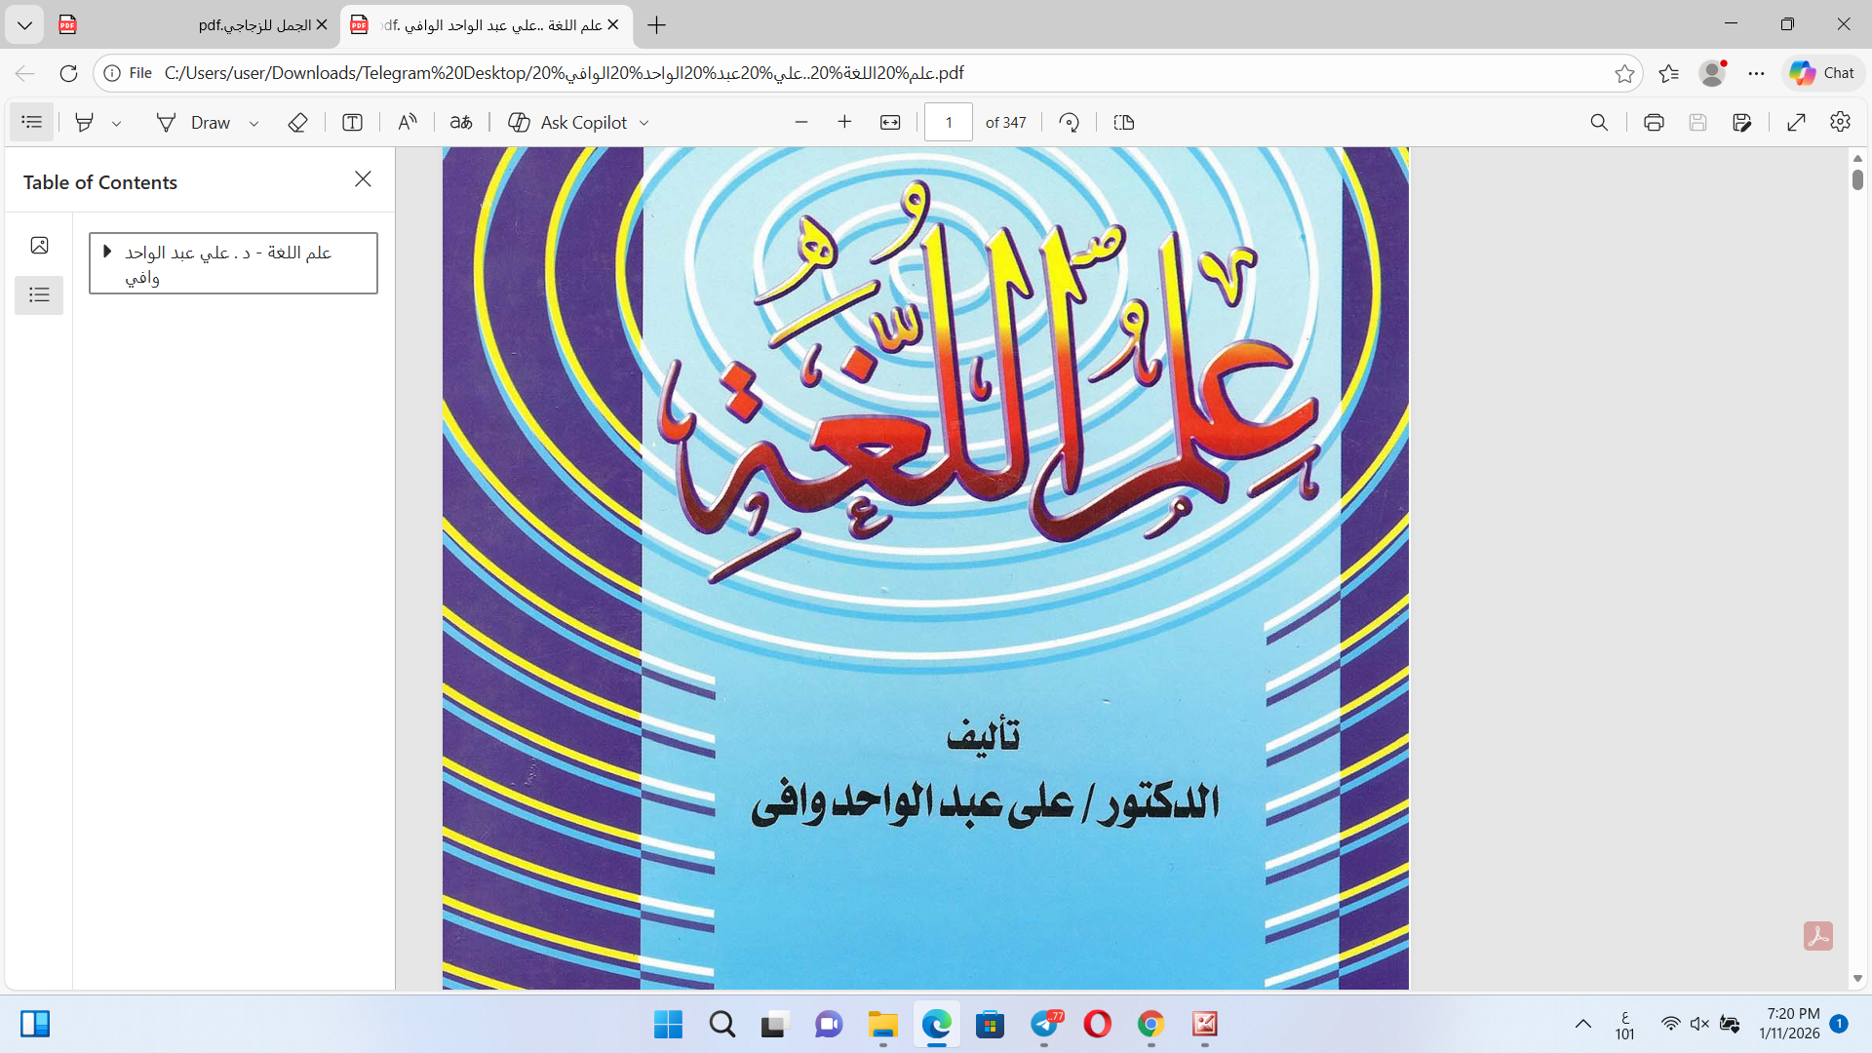Viewport: 1872px width, 1053px height.
Task: Open Windows taskbar Search
Action: coord(722,1025)
